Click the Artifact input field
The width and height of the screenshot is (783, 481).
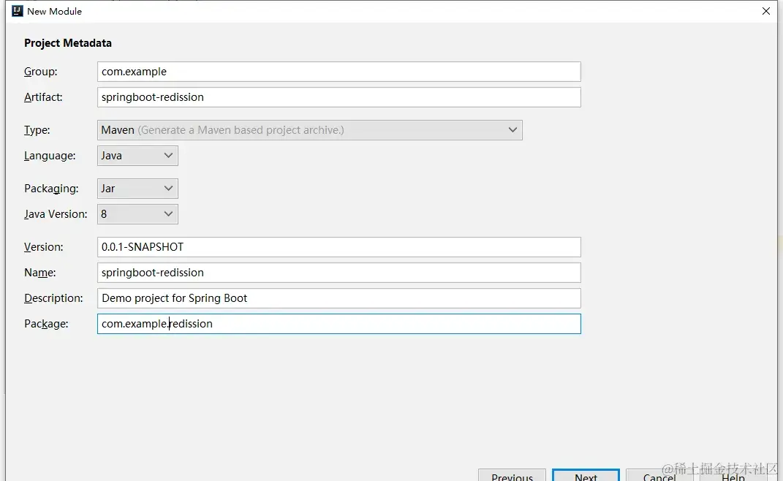339,97
